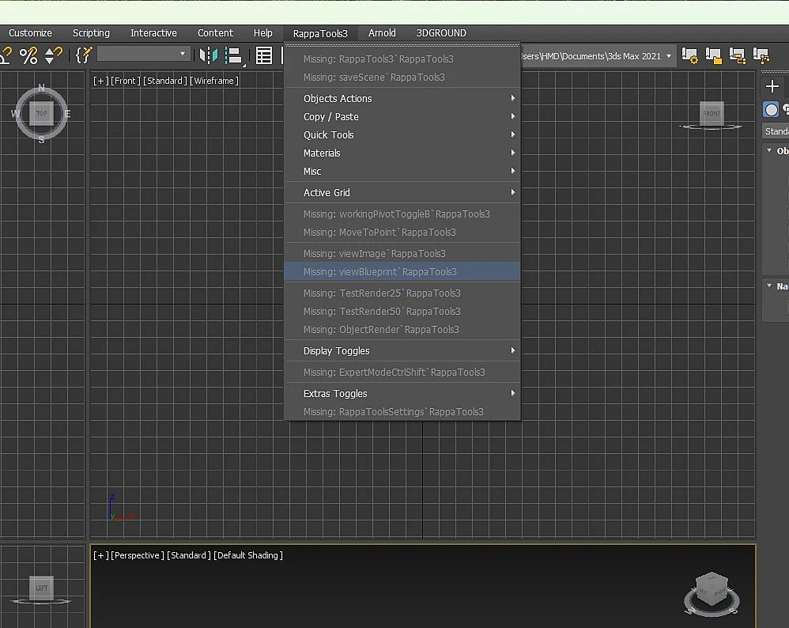Click Missing: RappaTools3`RappaTools3 entry
The height and width of the screenshot is (628, 789).
click(402, 59)
